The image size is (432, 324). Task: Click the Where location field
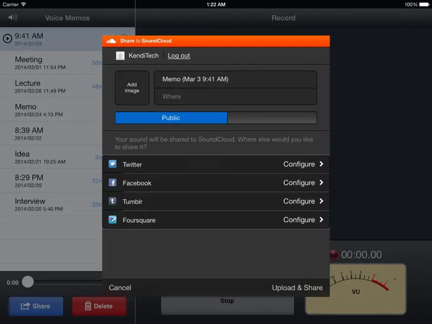(235, 96)
